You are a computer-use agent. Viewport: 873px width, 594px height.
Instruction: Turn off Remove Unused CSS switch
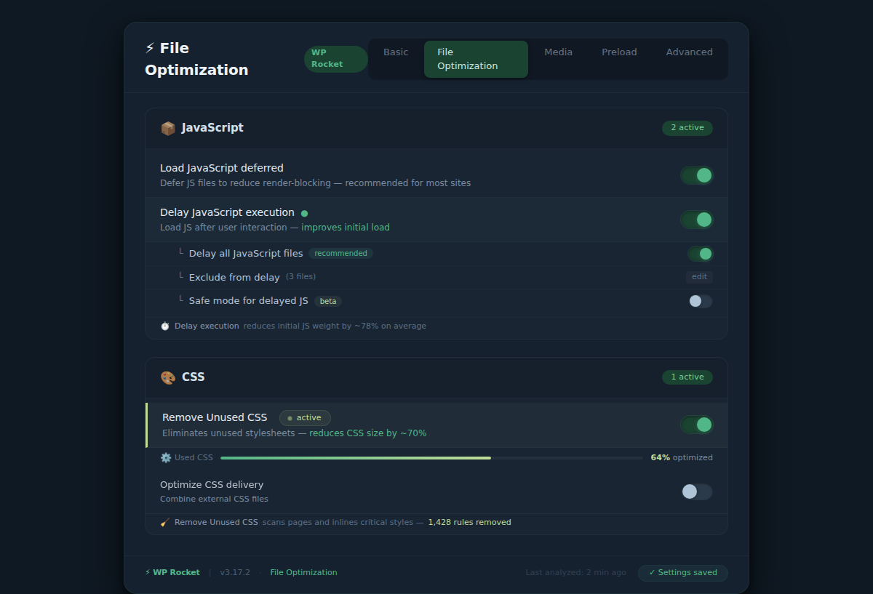[697, 425]
